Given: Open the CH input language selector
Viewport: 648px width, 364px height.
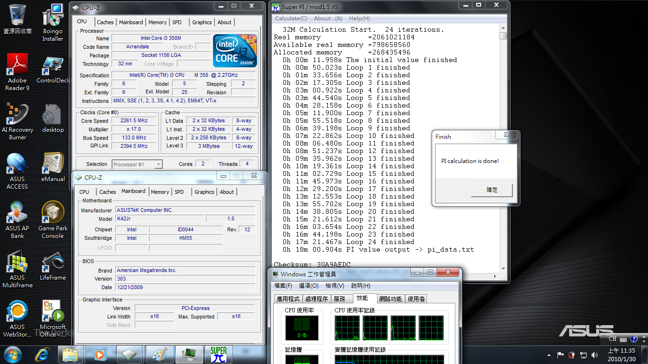Looking at the screenshot, I should tap(612, 339).
